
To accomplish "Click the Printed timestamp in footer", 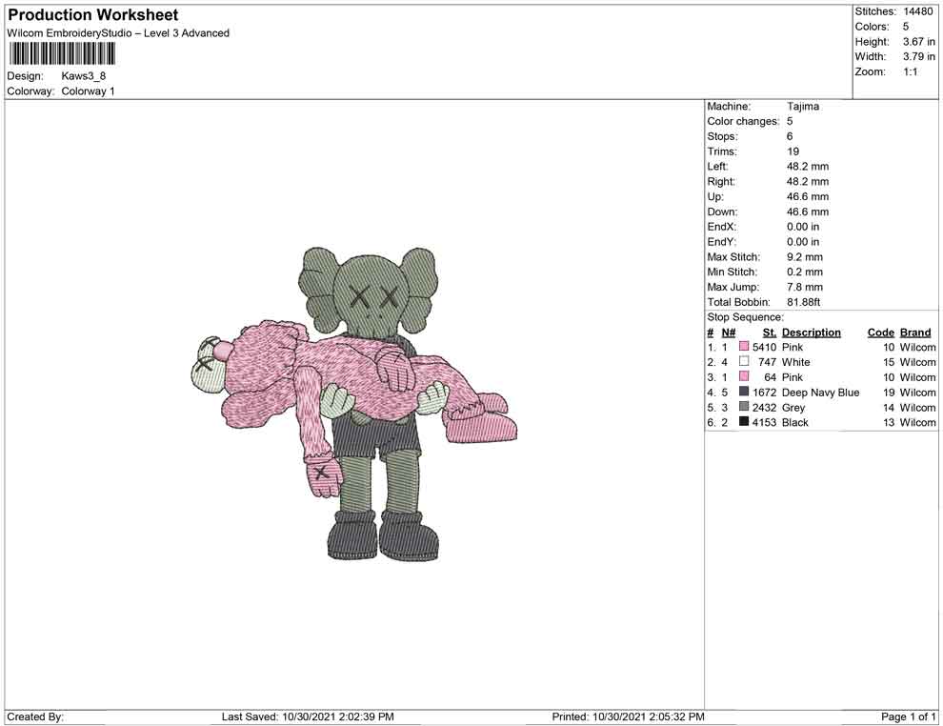I will [628, 716].
